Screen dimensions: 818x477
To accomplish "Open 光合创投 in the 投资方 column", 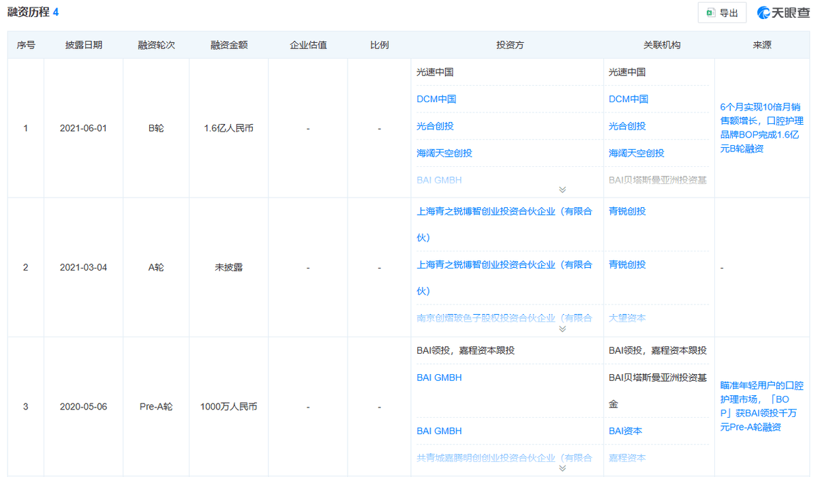I will pos(435,126).
